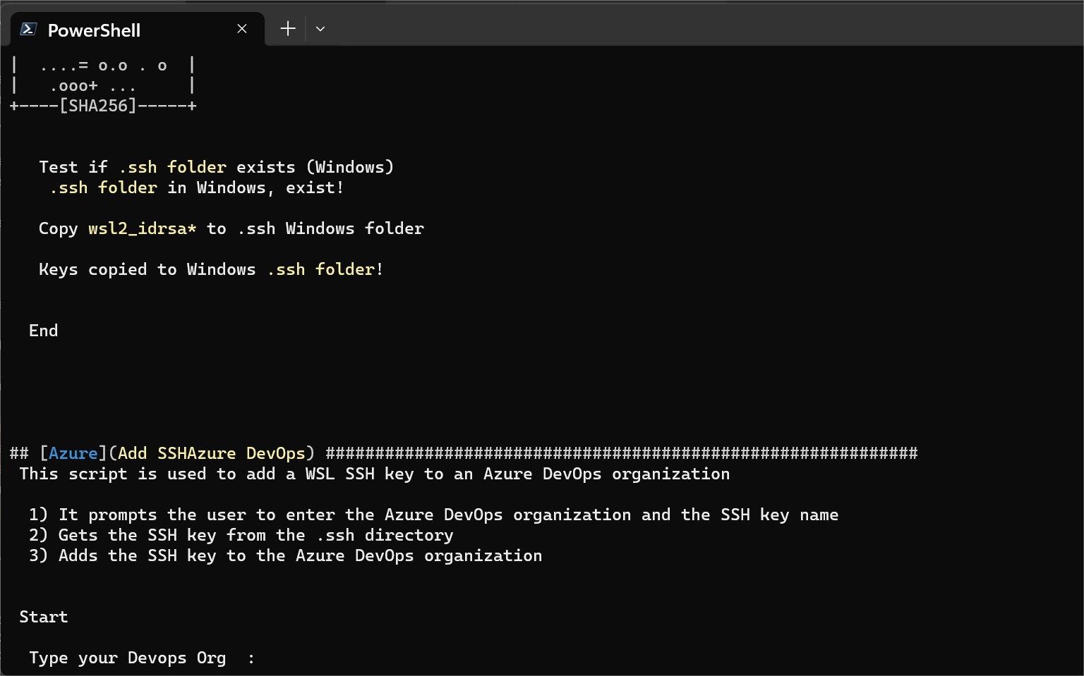This screenshot has width=1084, height=676.
Task: Click the 'Add SSHAzure DevOps' yellow text
Action: [x=212, y=453]
